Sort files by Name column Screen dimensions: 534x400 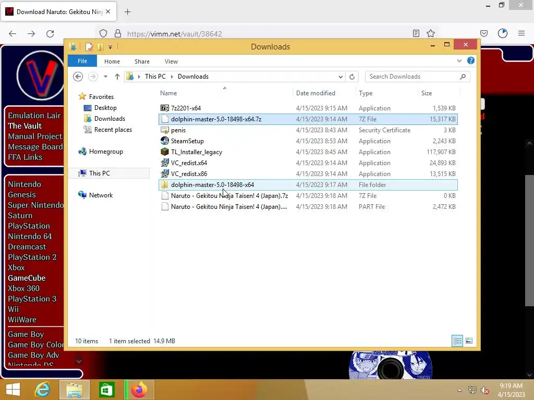[225, 93]
